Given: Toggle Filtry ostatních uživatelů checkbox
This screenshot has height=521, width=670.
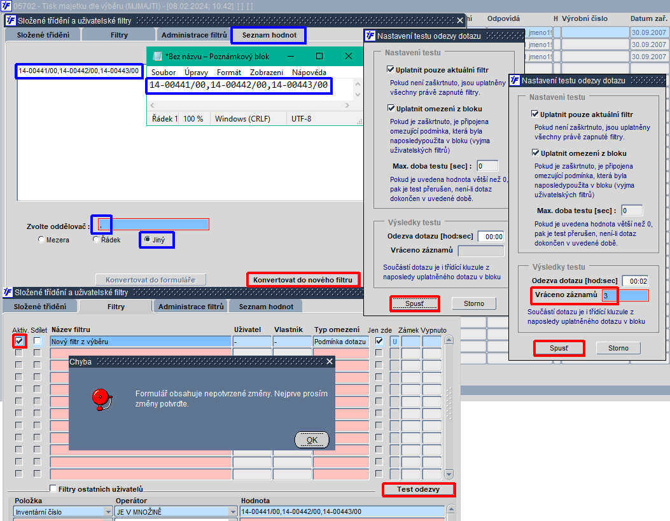Looking at the screenshot, I should click(53, 488).
